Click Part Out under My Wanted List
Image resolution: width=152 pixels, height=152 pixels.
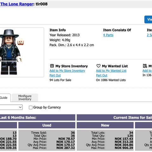point(102,75)
